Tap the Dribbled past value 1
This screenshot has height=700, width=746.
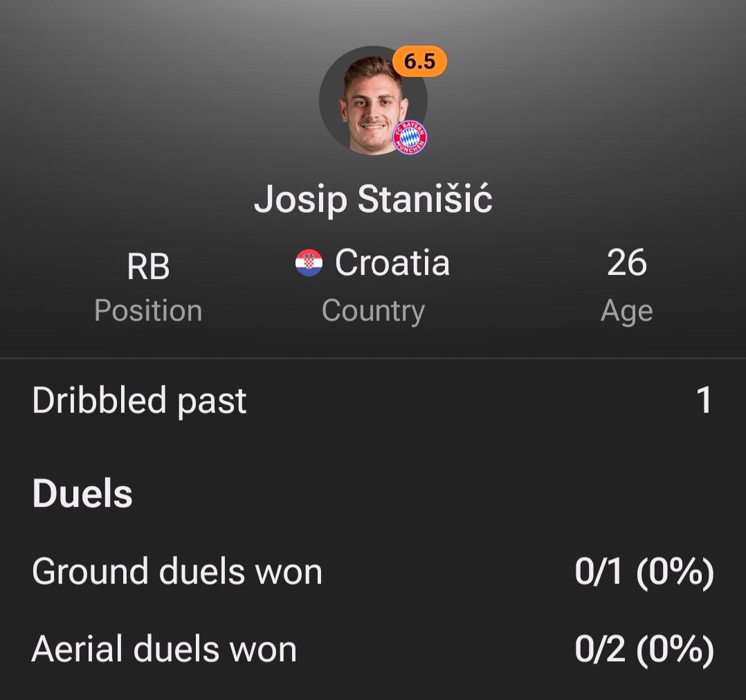point(704,400)
